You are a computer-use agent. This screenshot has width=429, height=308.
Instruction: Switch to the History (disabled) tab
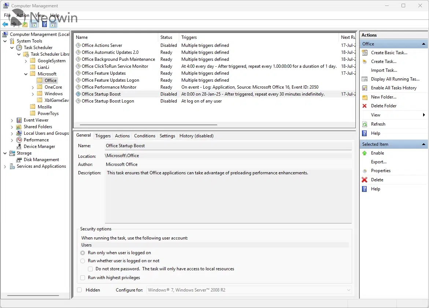coord(196,136)
